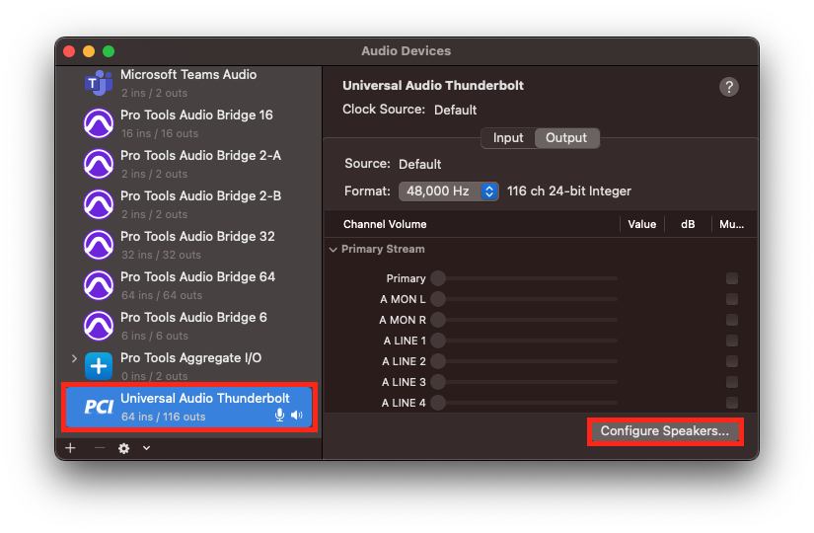This screenshot has height=533, width=814.
Task: Select Pro Tools Audio Bridge 32 device
Action: pyautogui.click(x=190, y=245)
